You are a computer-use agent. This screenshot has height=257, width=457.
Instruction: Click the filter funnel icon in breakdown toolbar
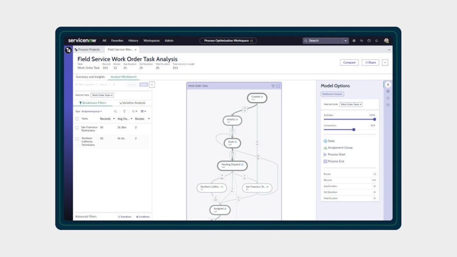coord(125,111)
